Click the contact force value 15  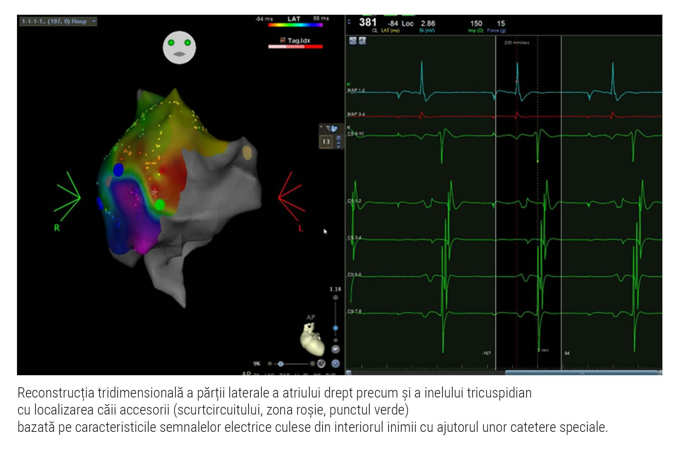pyautogui.click(x=501, y=23)
